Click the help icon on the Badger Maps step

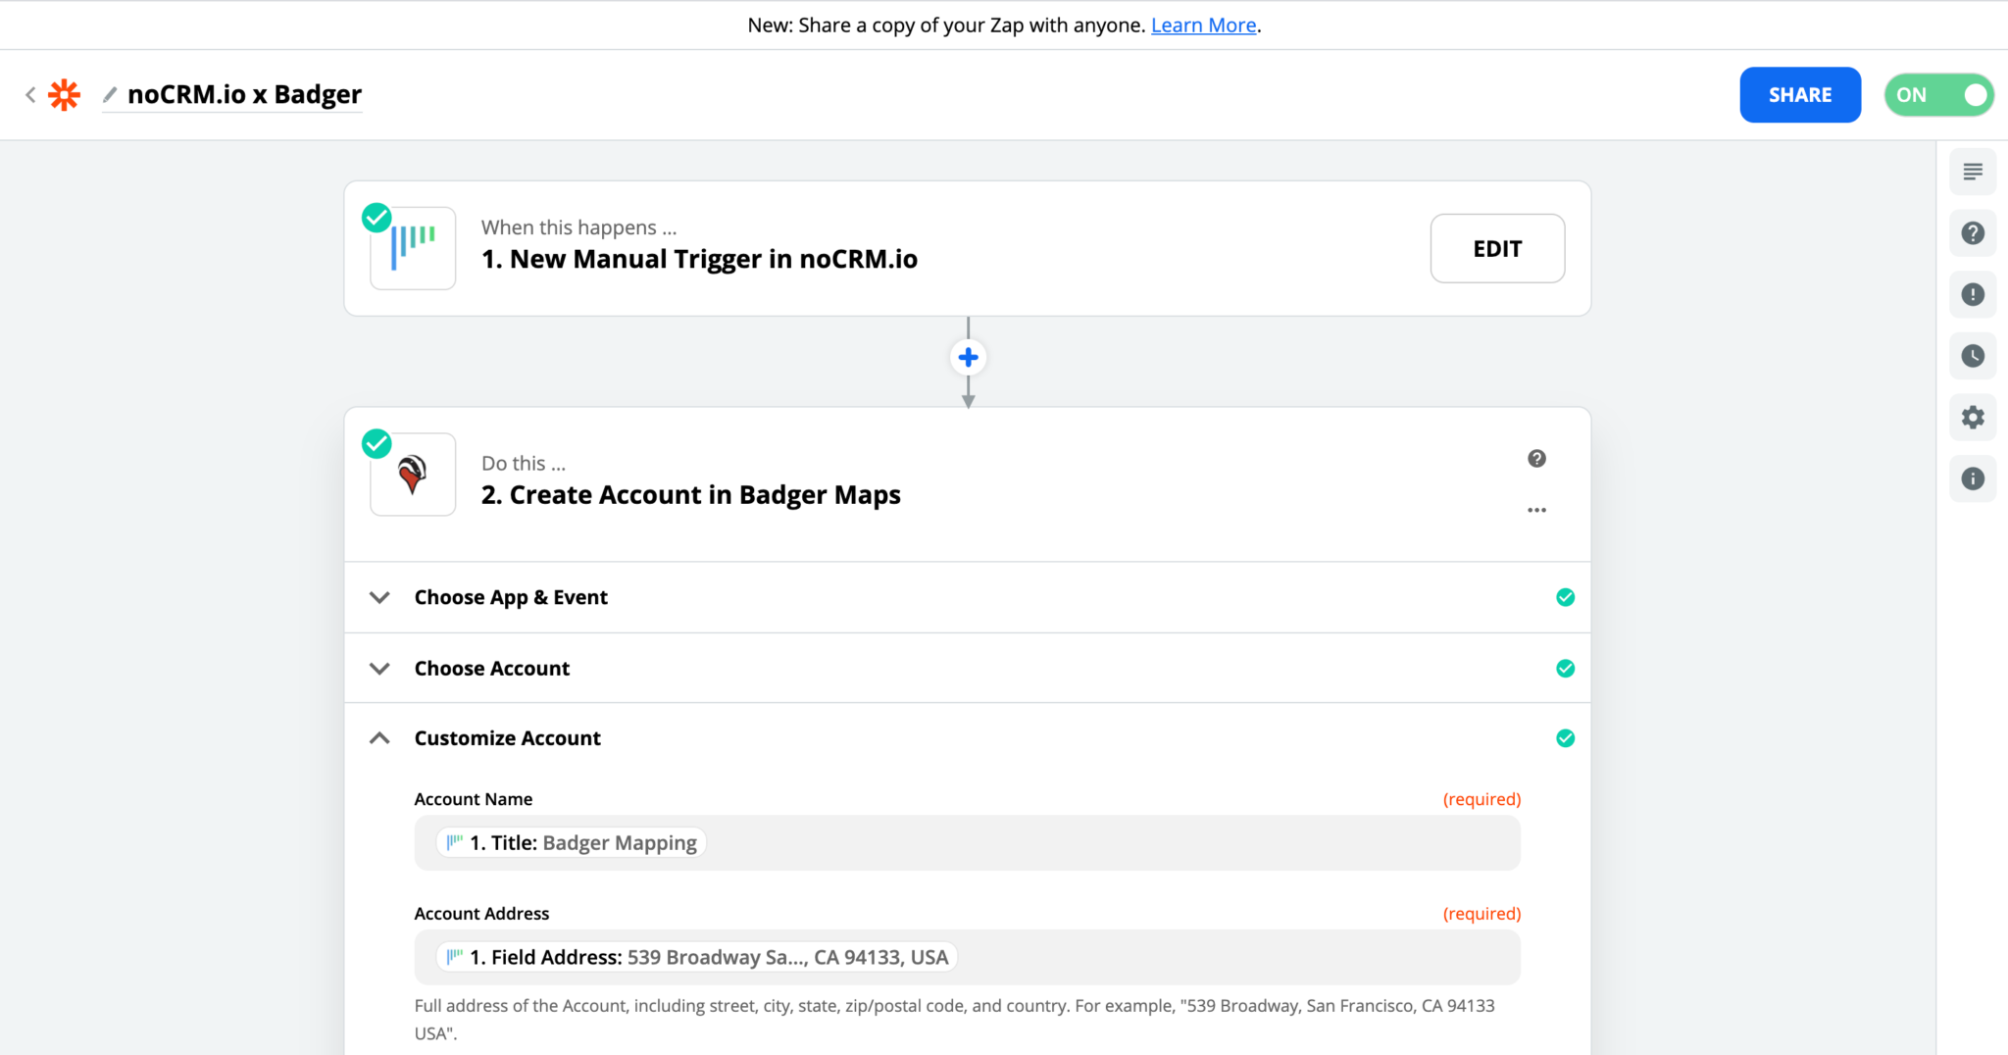click(x=1536, y=459)
